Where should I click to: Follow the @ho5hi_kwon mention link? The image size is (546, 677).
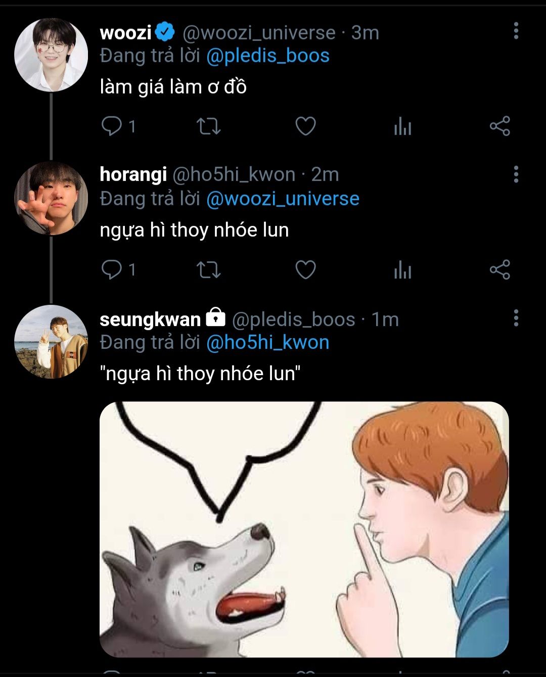pyautogui.click(x=268, y=342)
